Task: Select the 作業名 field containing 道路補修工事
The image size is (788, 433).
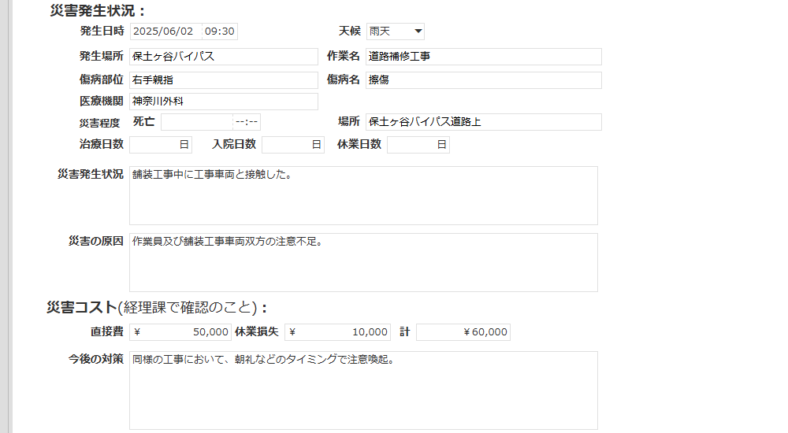Action: (x=483, y=57)
